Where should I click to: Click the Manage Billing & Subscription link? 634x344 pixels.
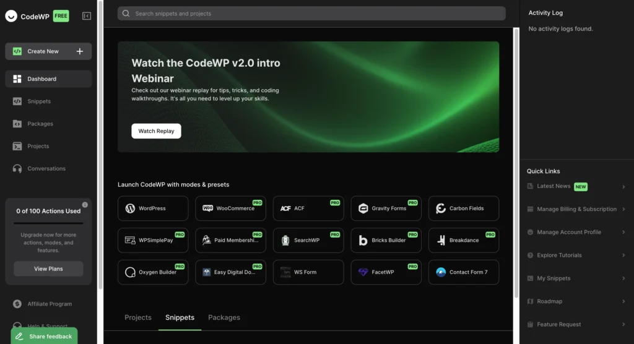[x=576, y=209]
